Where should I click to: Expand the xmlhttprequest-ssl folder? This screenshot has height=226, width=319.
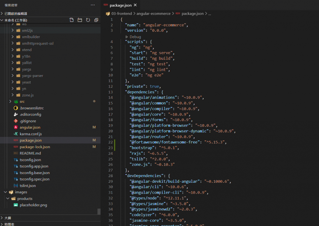click(12, 43)
